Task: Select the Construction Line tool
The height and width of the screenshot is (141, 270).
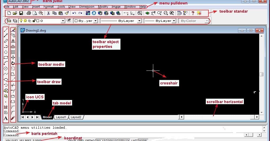Action: click(6, 36)
